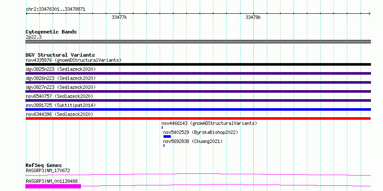383x191 pixels.
Task: Open the dgv3827n223 (Sedlazeck2020) label
Action: tap(61, 87)
